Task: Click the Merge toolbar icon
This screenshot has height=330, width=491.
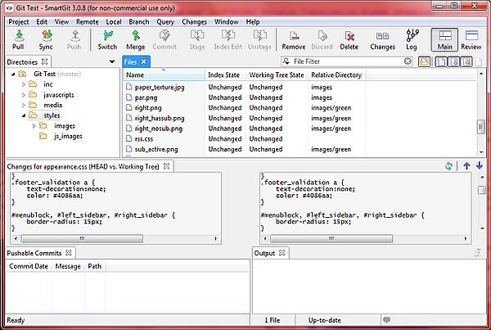Action: (136, 40)
